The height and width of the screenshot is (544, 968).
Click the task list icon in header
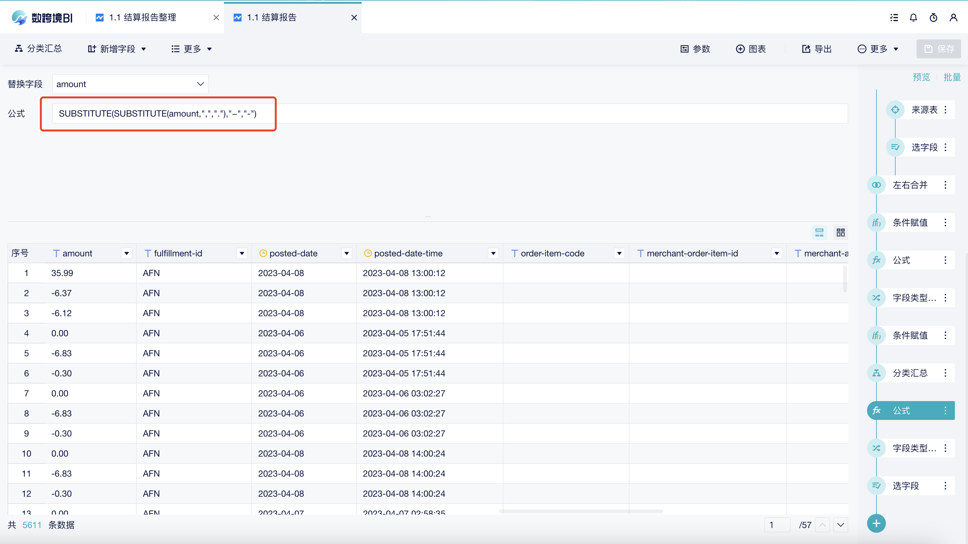[894, 18]
